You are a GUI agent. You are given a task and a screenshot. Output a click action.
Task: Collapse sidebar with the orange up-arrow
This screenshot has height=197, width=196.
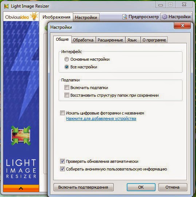click(21, 188)
